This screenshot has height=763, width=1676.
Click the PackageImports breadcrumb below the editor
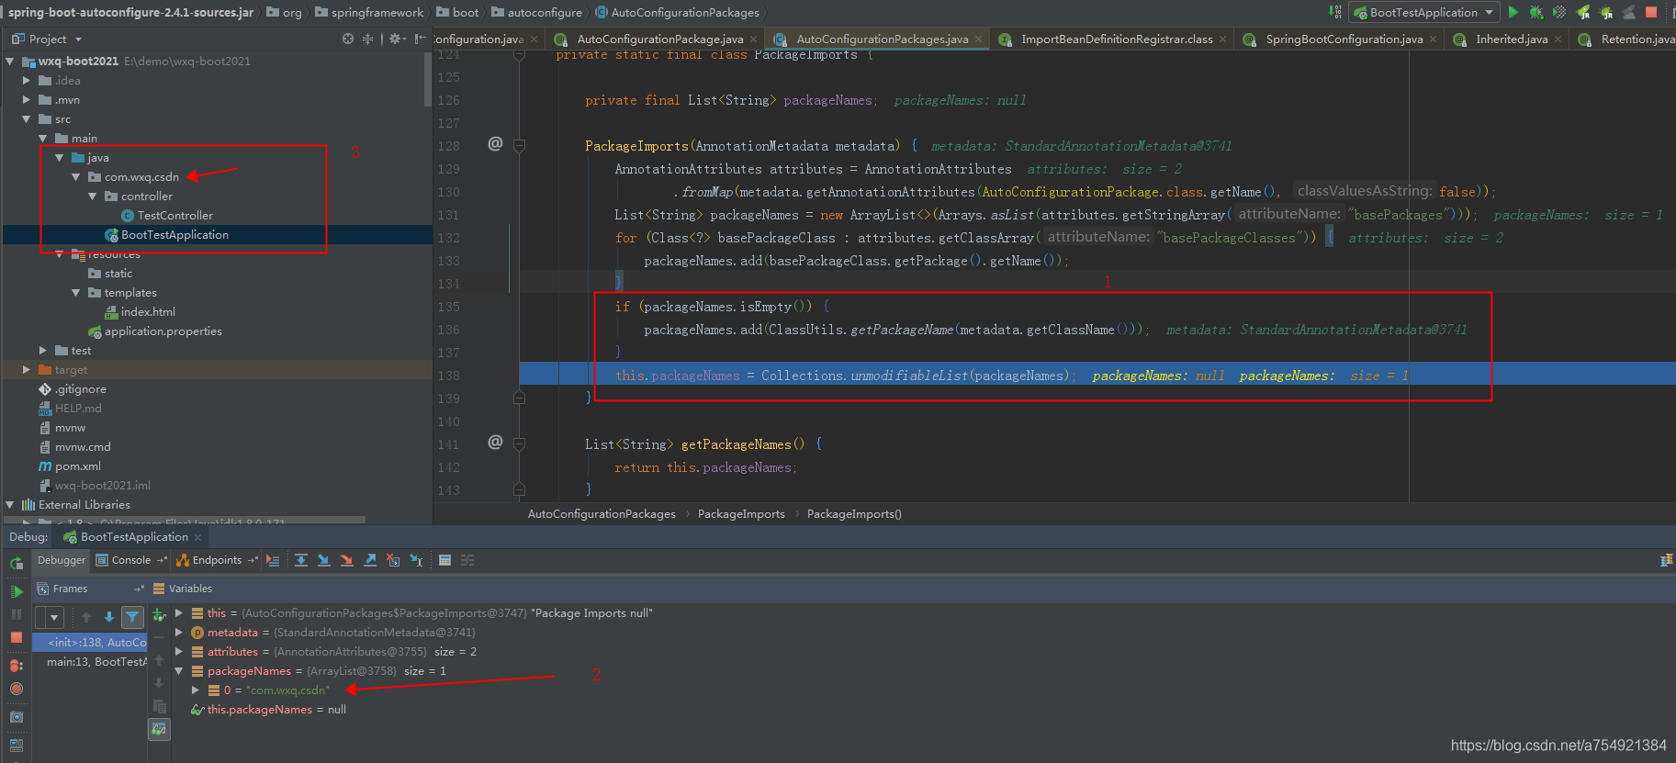[x=741, y=514]
